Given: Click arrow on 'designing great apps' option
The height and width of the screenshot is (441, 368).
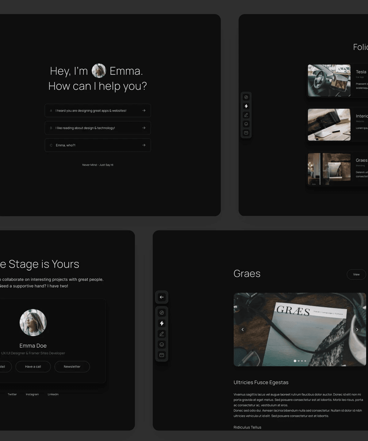Looking at the screenshot, I should 144,111.
